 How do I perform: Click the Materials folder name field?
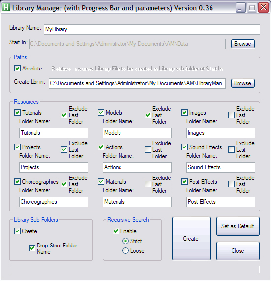pyautogui.click(x=137, y=202)
